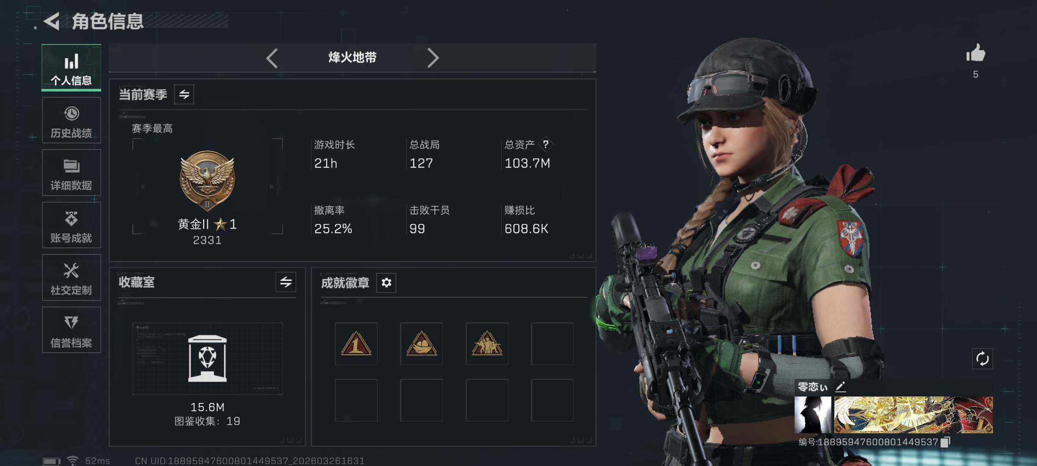Edit the nickname 零恋 with the pencil icon
This screenshot has width=1037, height=466.
840,387
